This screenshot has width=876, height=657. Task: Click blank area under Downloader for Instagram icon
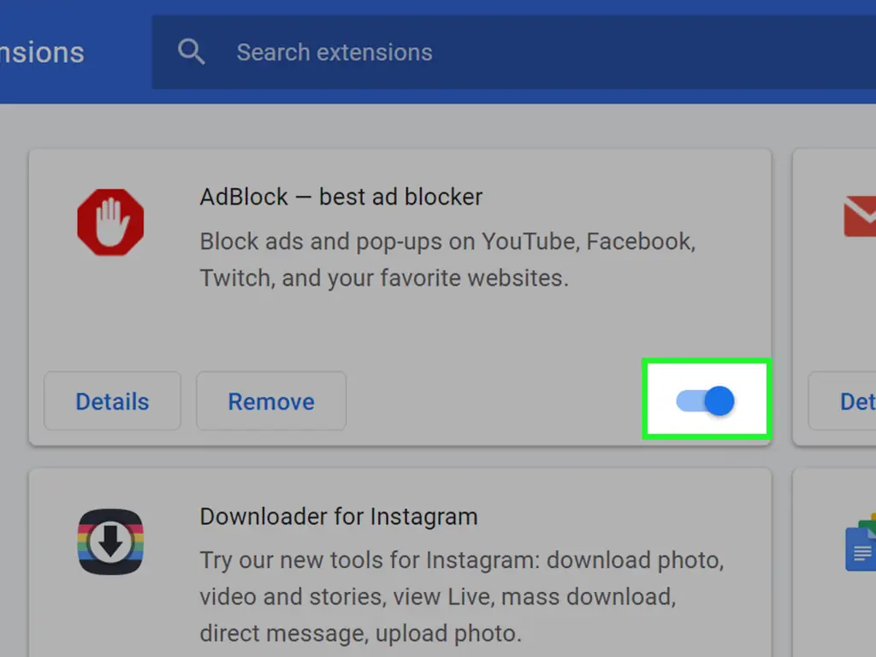pos(110,616)
